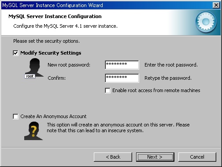Click the small "root" badge label

pos(30,76)
